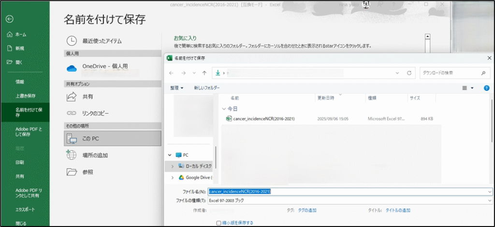Open the 参照 folder icon
The image size is (495, 227).
[72, 172]
